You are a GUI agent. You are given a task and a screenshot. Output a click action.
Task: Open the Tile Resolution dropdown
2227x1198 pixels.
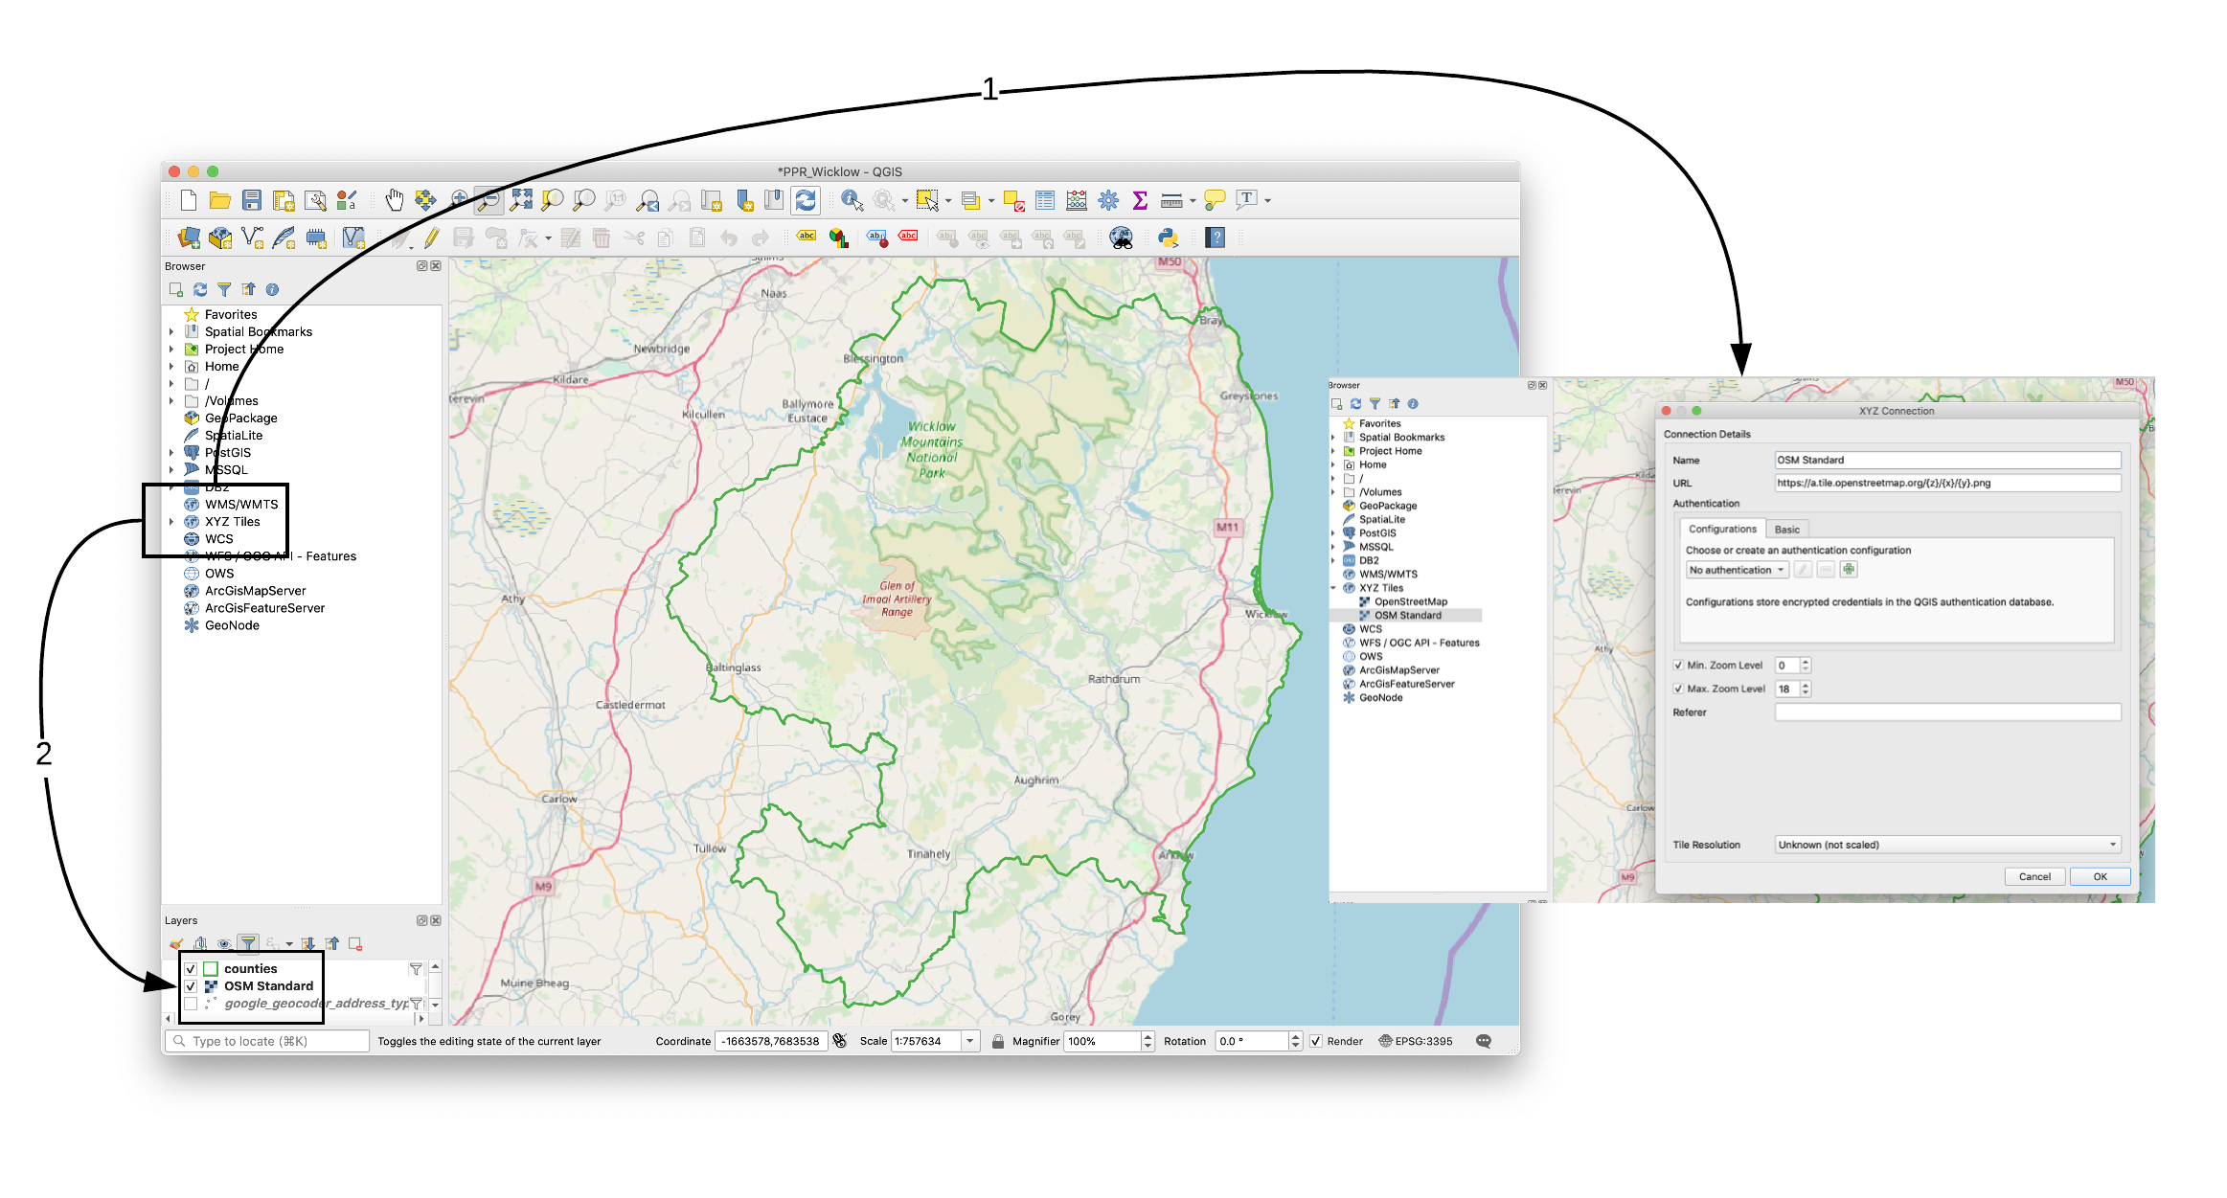1947,845
